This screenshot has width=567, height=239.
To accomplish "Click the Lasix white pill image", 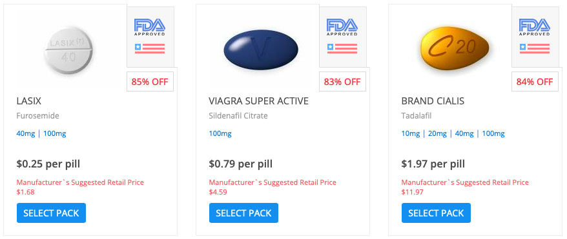I will coord(68,50).
